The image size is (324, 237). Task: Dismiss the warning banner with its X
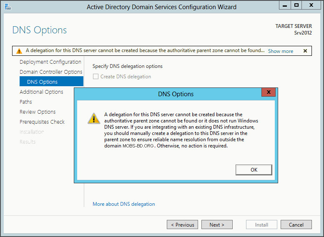pyautogui.click(x=305, y=51)
